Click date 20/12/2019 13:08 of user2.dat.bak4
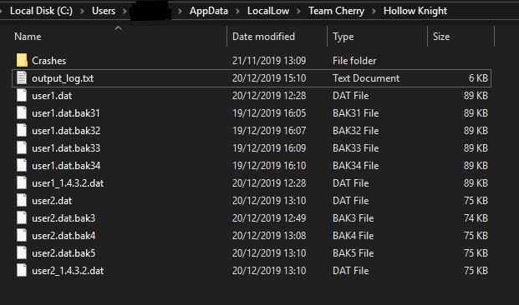 (269, 236)
